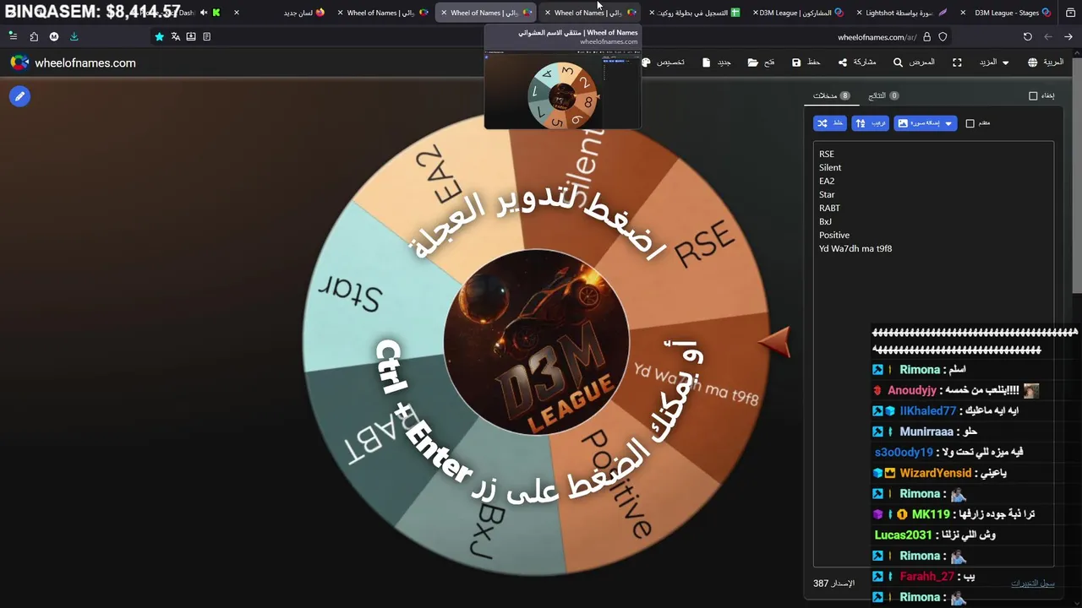Click the pencil edit icon on the wheel page

(x=19, y=96)
